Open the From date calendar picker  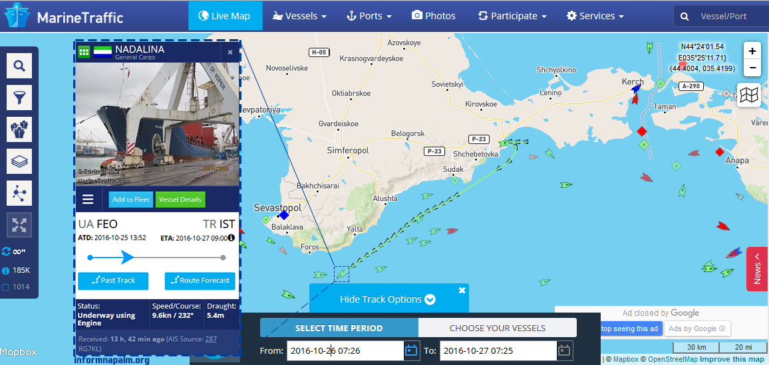pos(411,350)
